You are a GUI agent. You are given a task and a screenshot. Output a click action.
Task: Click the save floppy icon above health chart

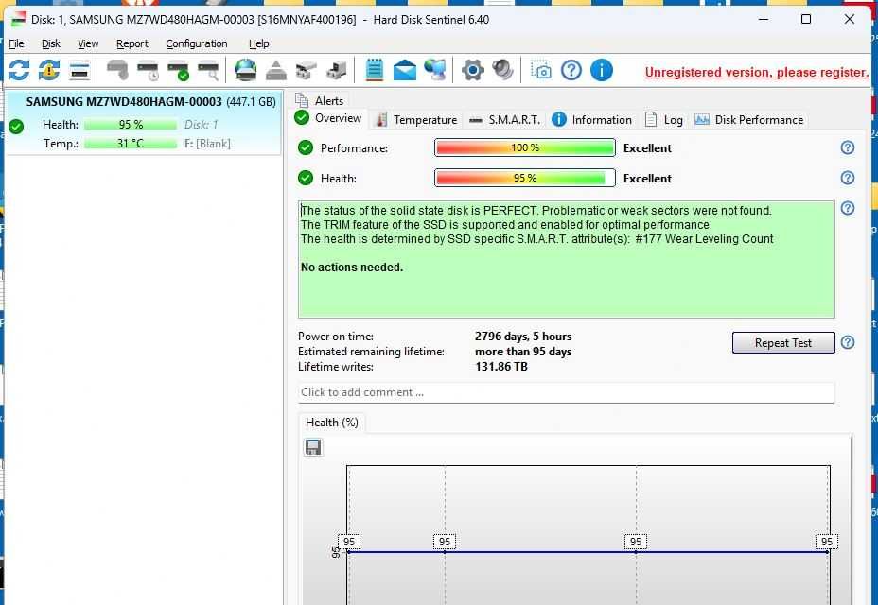tap(313, 447)
